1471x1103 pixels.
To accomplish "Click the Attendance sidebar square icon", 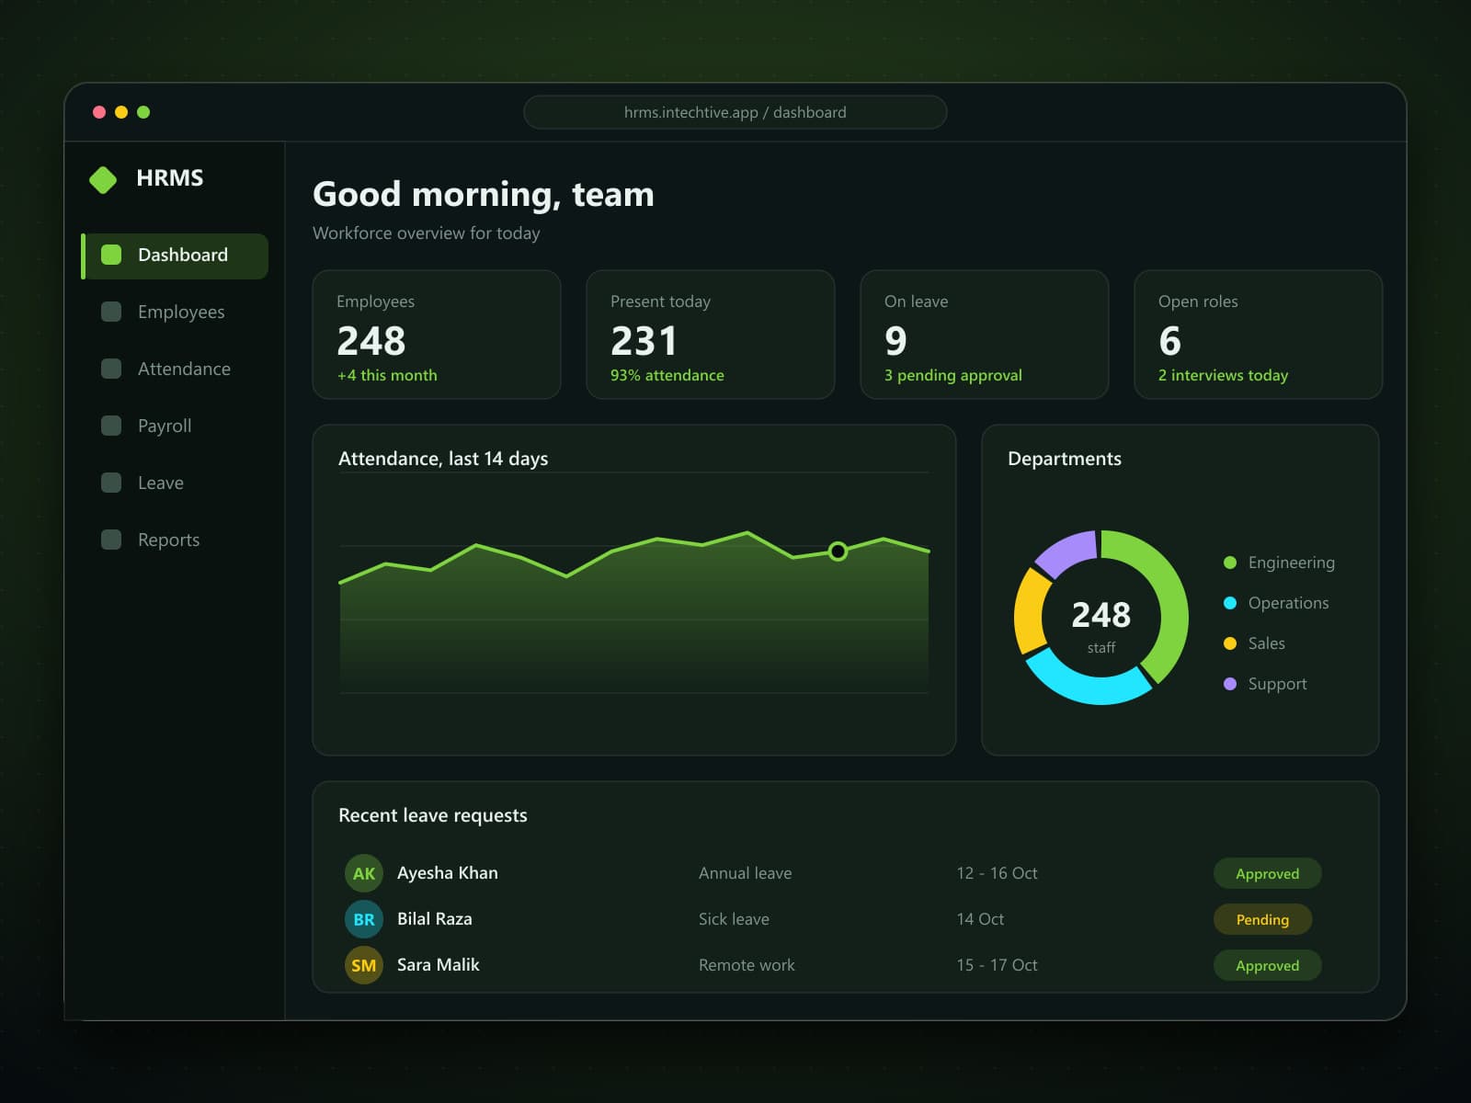I will [111, 369].
